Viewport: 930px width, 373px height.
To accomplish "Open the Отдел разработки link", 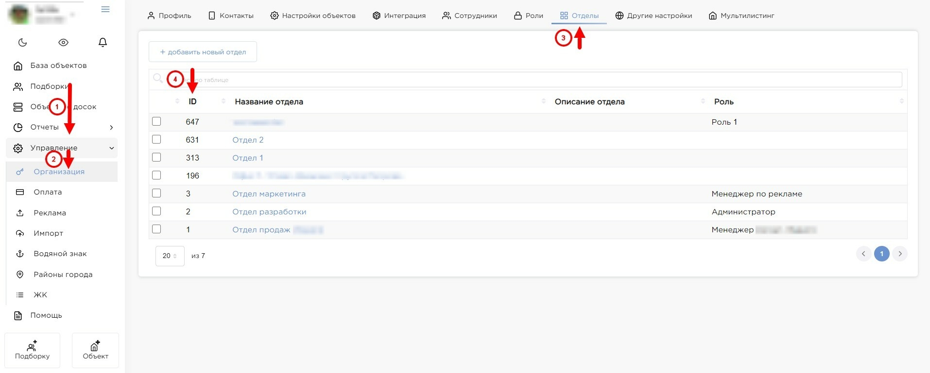I will tap(269, 212).
